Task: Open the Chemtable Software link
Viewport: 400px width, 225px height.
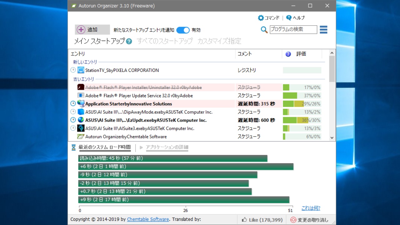Action: (x=148, y=219)
